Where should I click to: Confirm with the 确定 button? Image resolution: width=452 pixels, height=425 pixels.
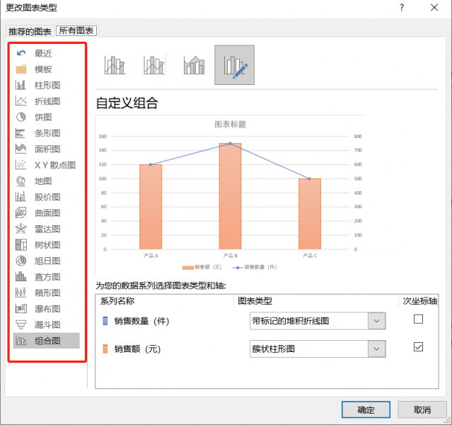tap(366, 409)
